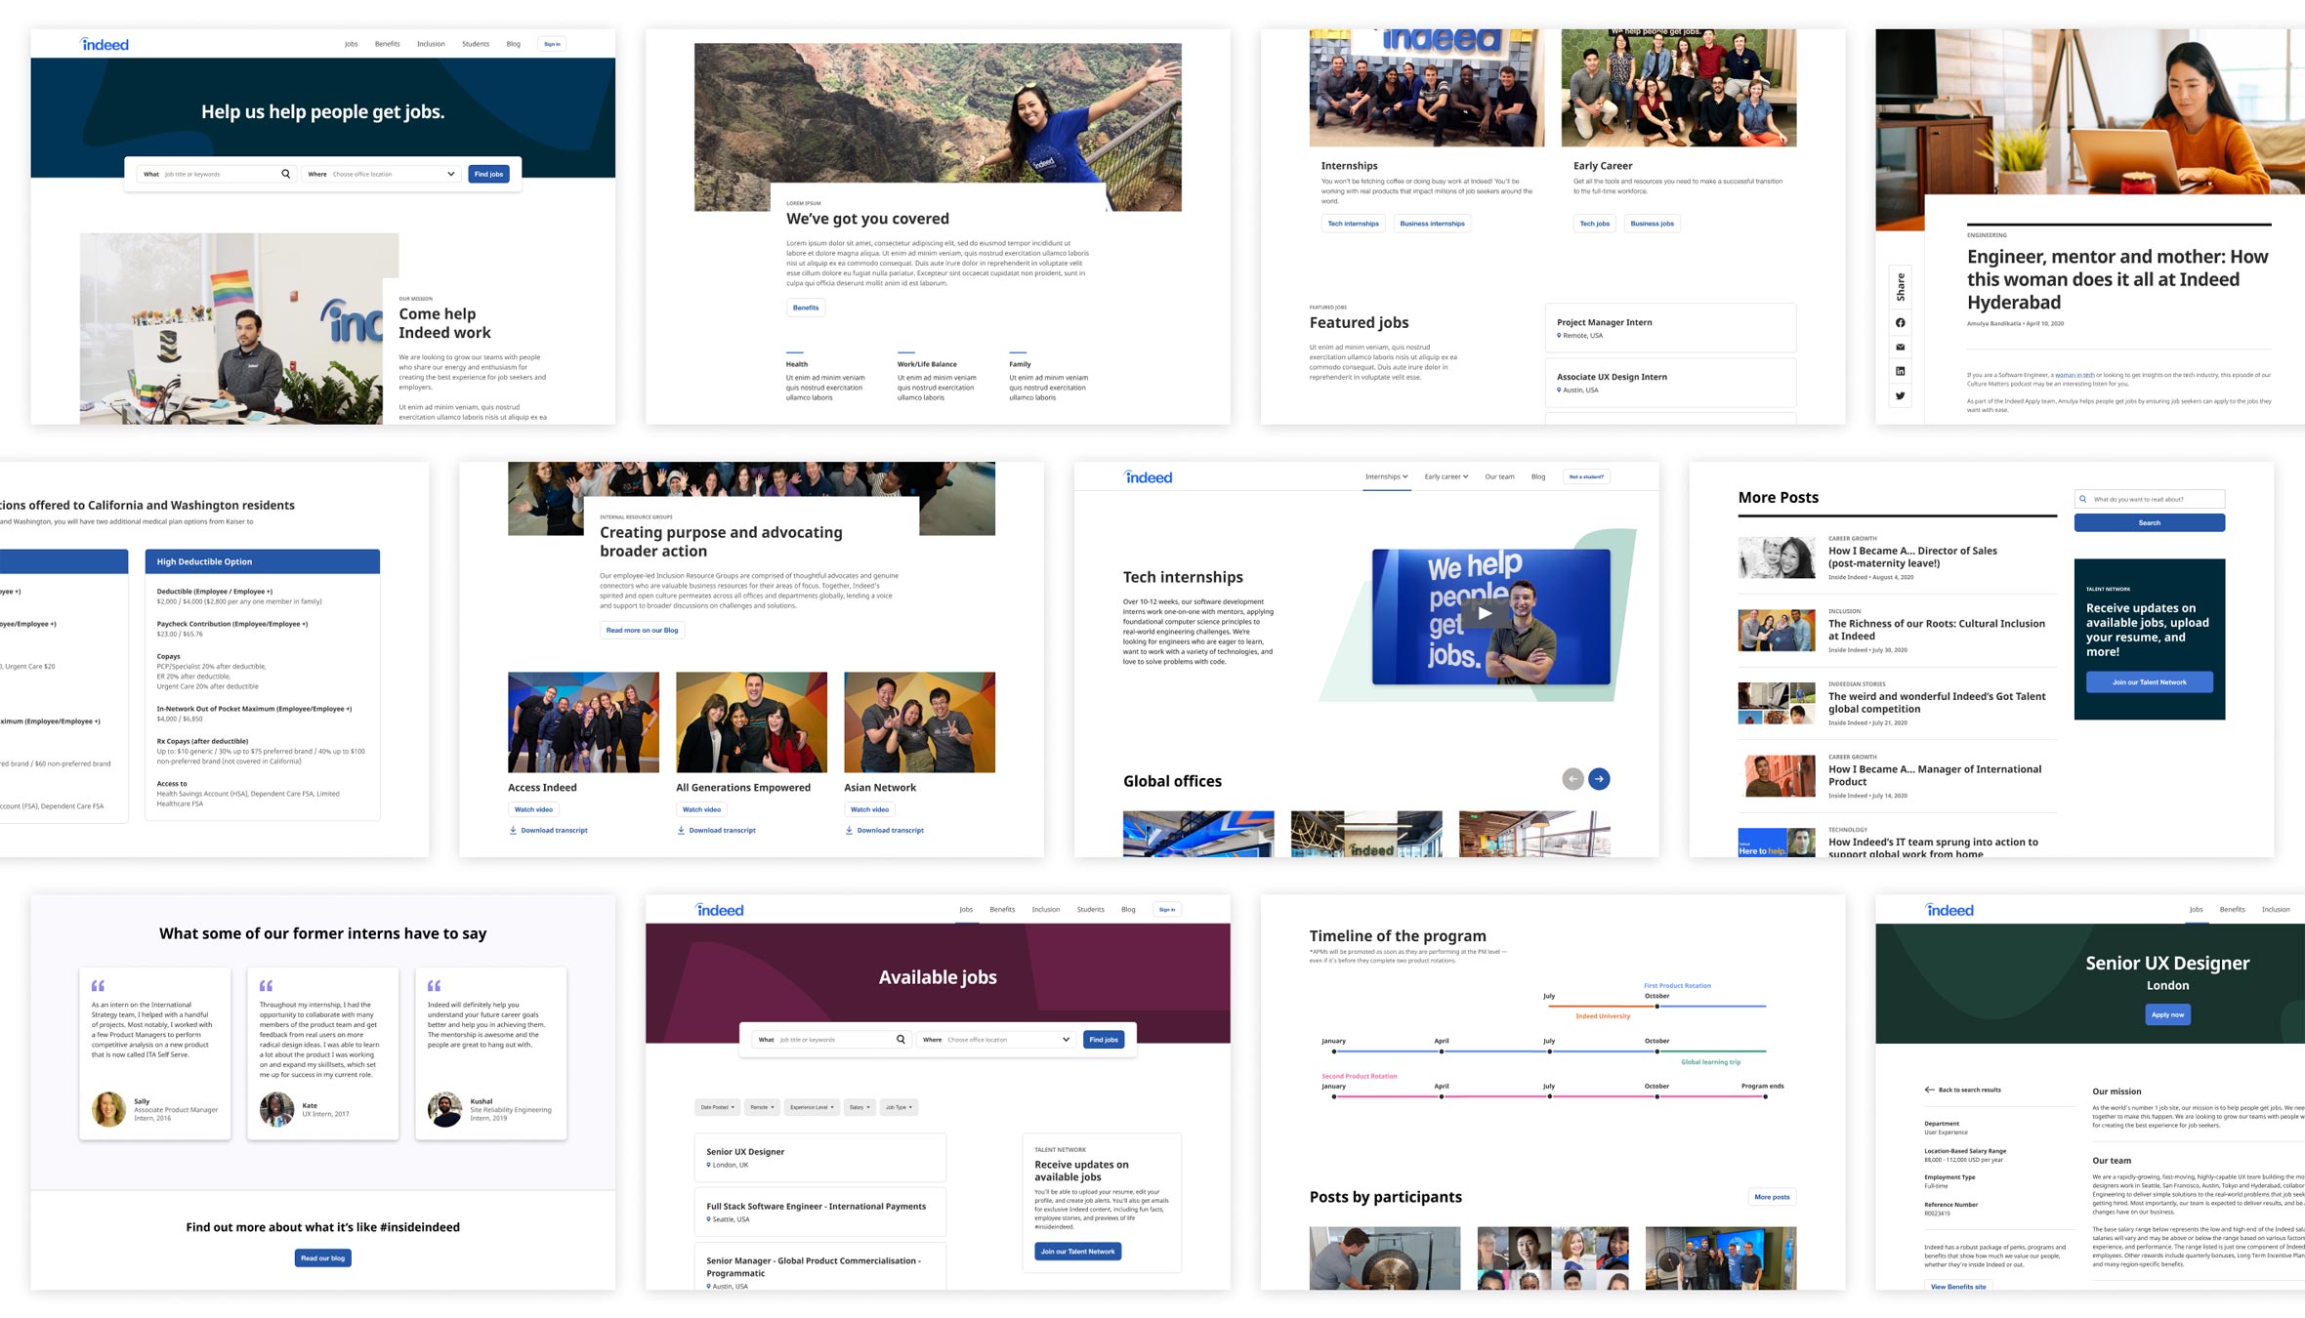Click the LinkedIn share icon
Viewport: 2305px width, 1318px height.
(x=1900, y=371)
